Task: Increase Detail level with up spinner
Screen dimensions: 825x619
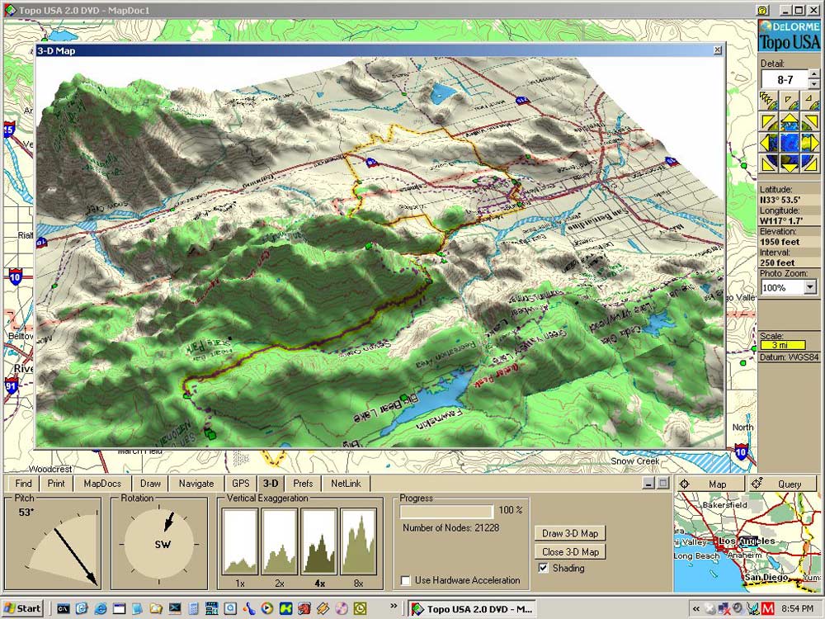Action: point(813,75)
